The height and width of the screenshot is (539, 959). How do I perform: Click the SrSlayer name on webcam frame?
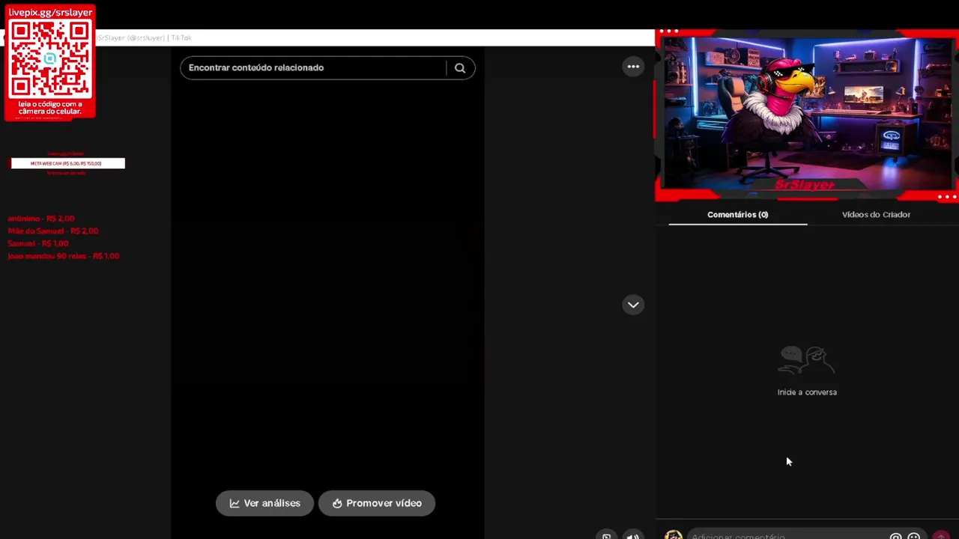[x=805, y=185]
